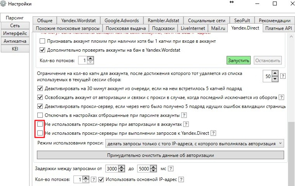Increase minimum delay 3000 stepper
Screen dimensions: 295x186
pyautogui.click(x=122, y=167)
